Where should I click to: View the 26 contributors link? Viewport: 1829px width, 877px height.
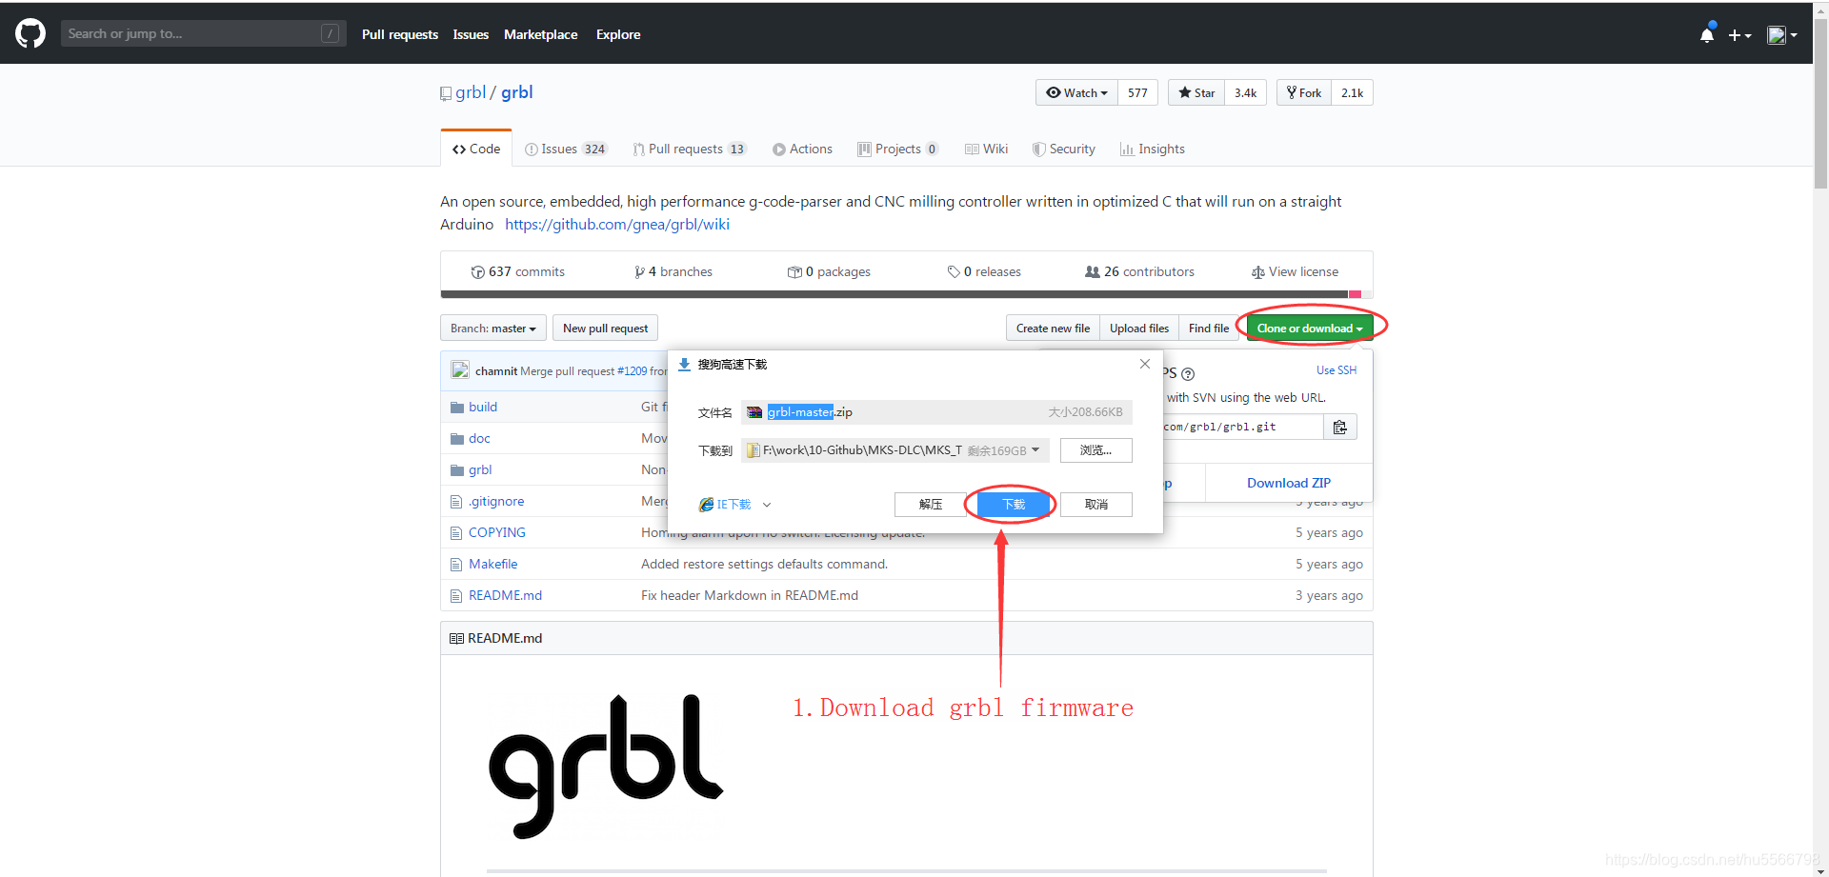click(x=1139, y=271)
